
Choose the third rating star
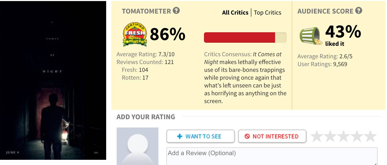pos(344,136)
